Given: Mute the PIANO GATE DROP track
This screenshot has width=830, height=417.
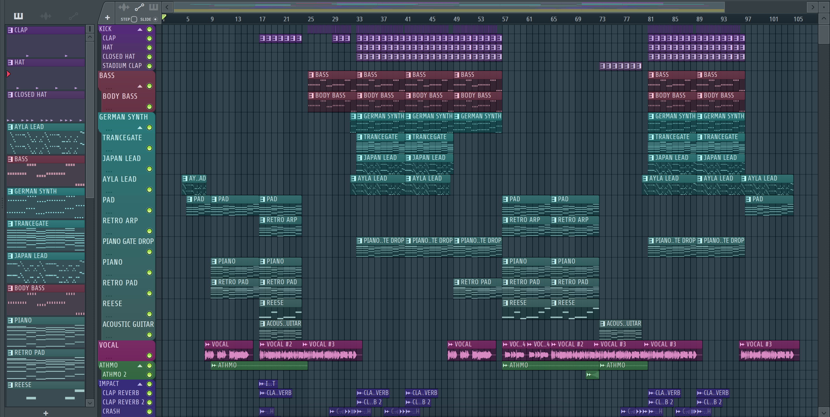Looking at the screenshot, I should pos(150,252).
